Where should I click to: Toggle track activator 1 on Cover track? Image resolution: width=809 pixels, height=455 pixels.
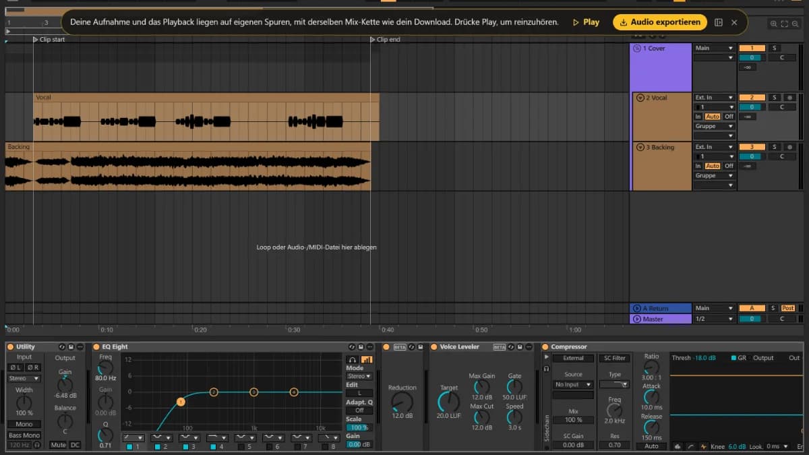pos(752,49)
